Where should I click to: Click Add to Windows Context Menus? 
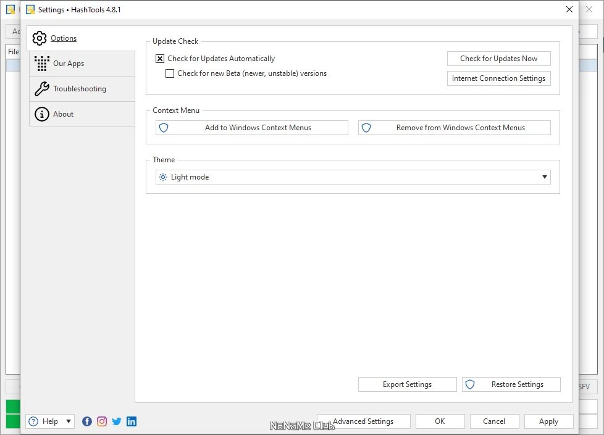pyautogui.click(x=251, y=128)
